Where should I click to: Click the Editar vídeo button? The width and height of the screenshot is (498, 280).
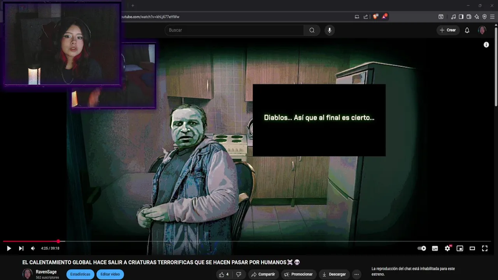tap(110, 275)
